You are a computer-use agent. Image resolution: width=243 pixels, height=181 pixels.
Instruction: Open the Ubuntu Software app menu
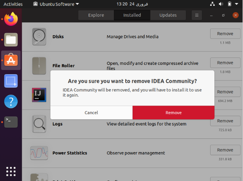point(56,4)
